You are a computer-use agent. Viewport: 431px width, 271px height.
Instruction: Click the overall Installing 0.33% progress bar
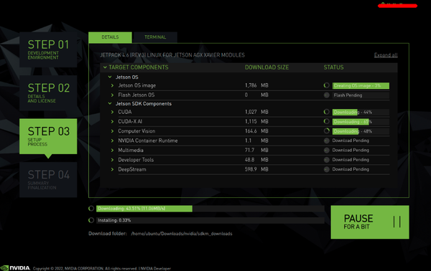click(x=210, y=220)
